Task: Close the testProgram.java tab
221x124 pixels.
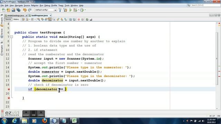Action: point(50,15)
